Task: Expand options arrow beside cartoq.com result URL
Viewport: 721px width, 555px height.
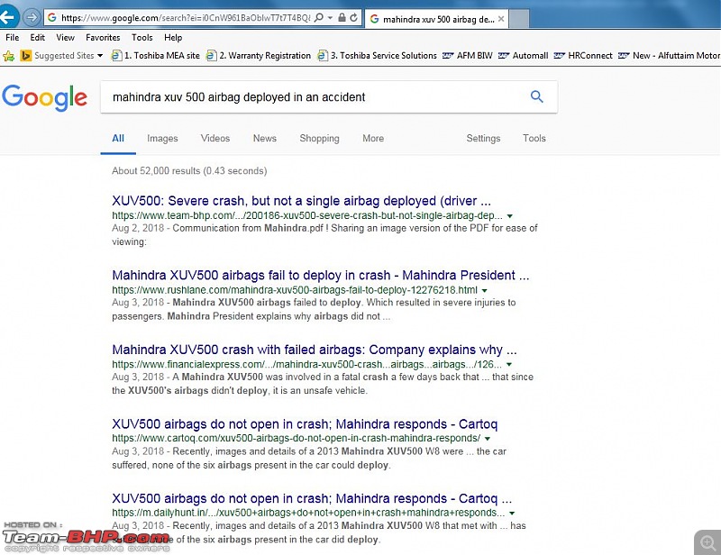Action: pos(488,439)
